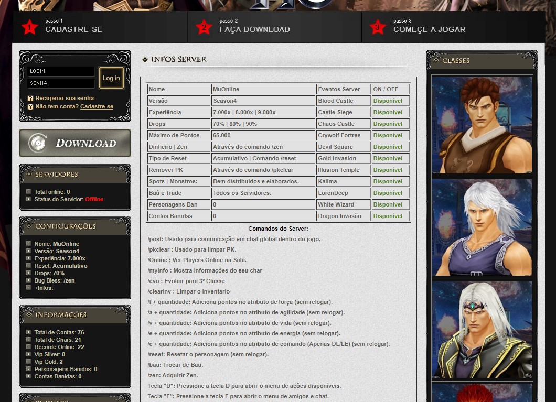Click arrow bullet beside Status do Servidor
The width and height of the screenshot is (556, 402).
point(29,199)
